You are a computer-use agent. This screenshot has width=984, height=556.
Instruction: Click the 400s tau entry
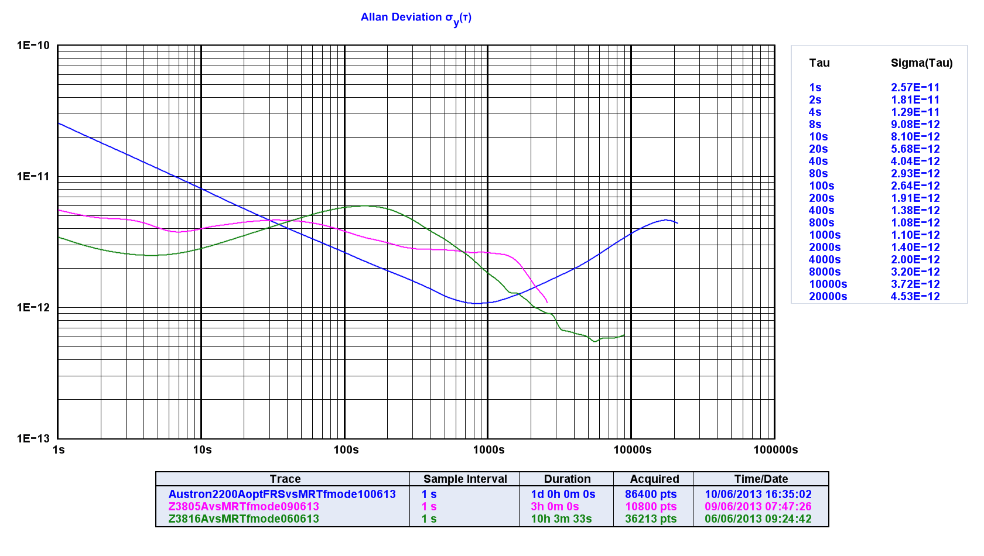[x=822, y=210]
